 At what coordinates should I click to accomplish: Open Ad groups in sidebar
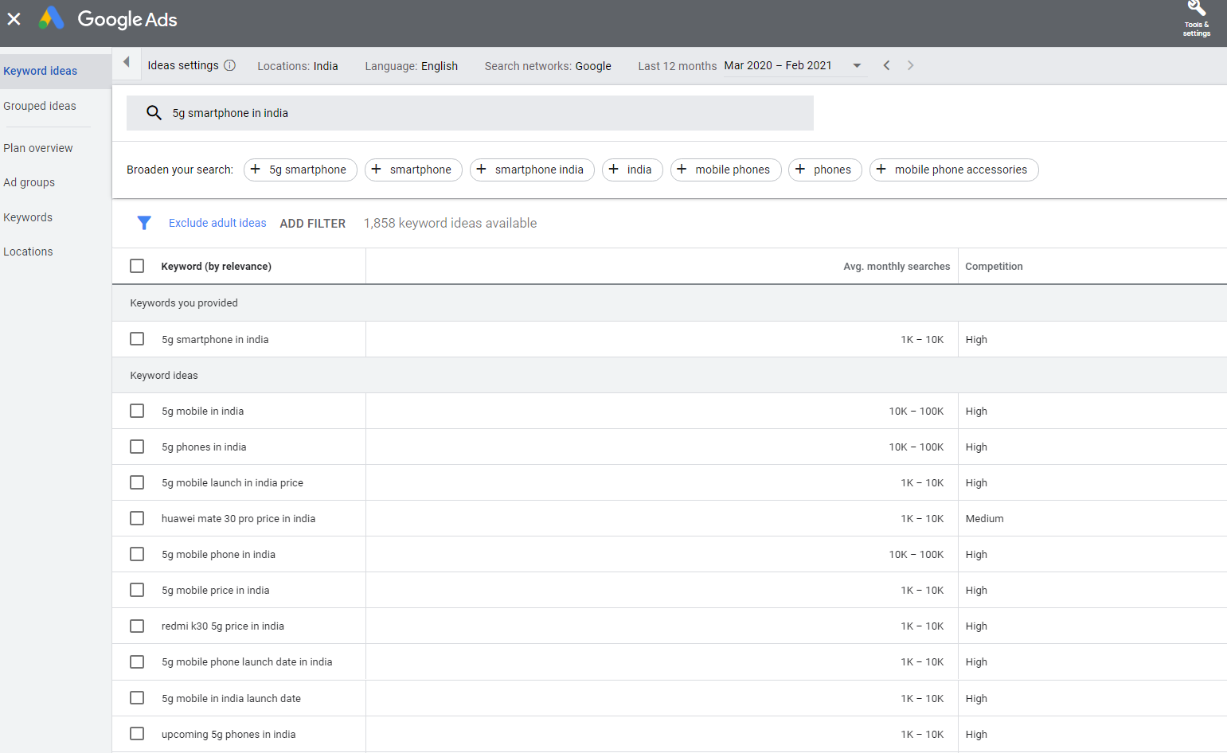coord(29,182)
